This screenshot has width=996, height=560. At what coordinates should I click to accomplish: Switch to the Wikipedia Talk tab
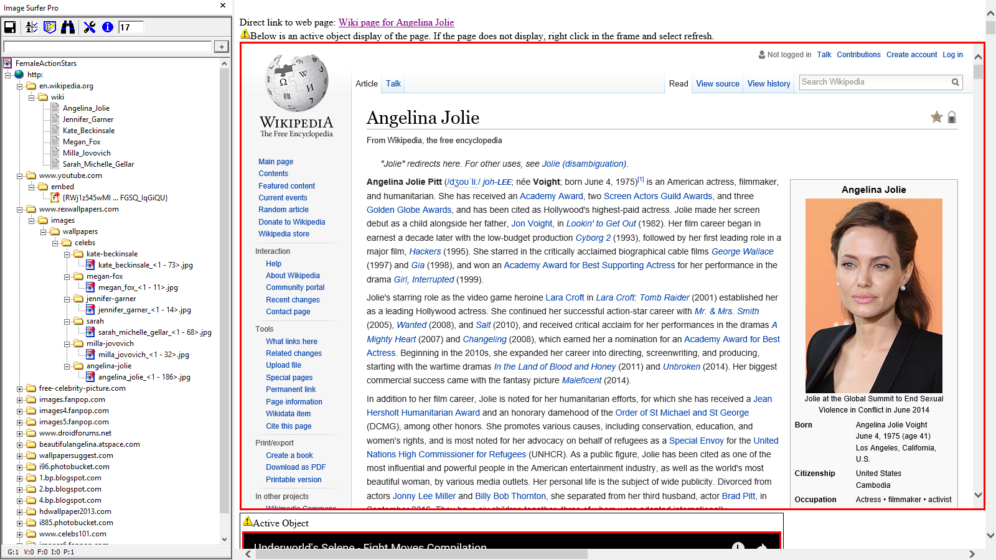pyautogui.click(x=393, y=83)
